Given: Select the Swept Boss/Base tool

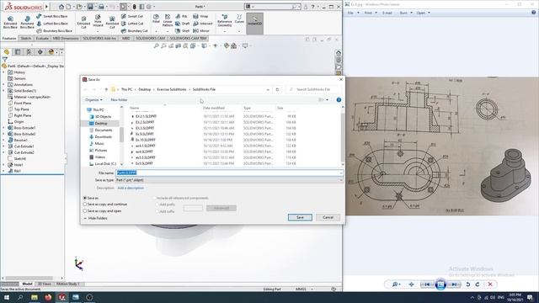Looking at the screenshot, I should point(52,16).
